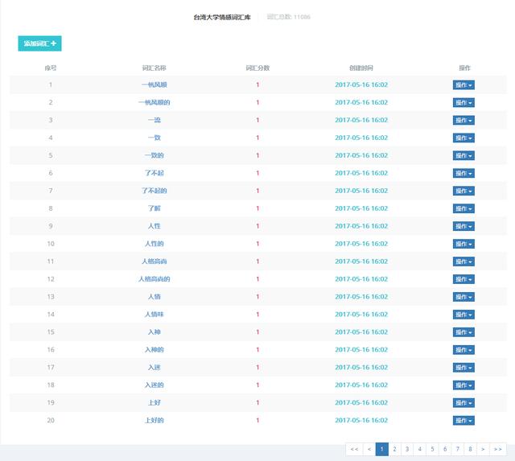Viewport: 515px width, 461px height.
Task: Click the serial number 7 cell
Action: pos(51,191)
